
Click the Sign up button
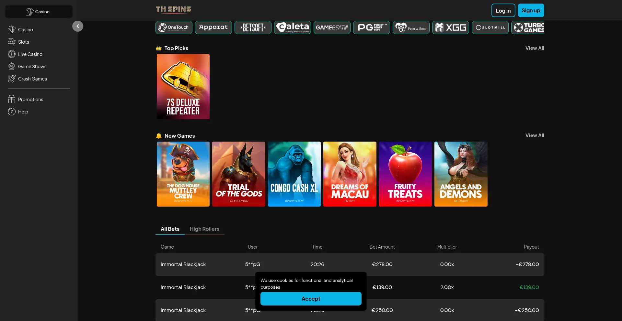pos(531,10)
